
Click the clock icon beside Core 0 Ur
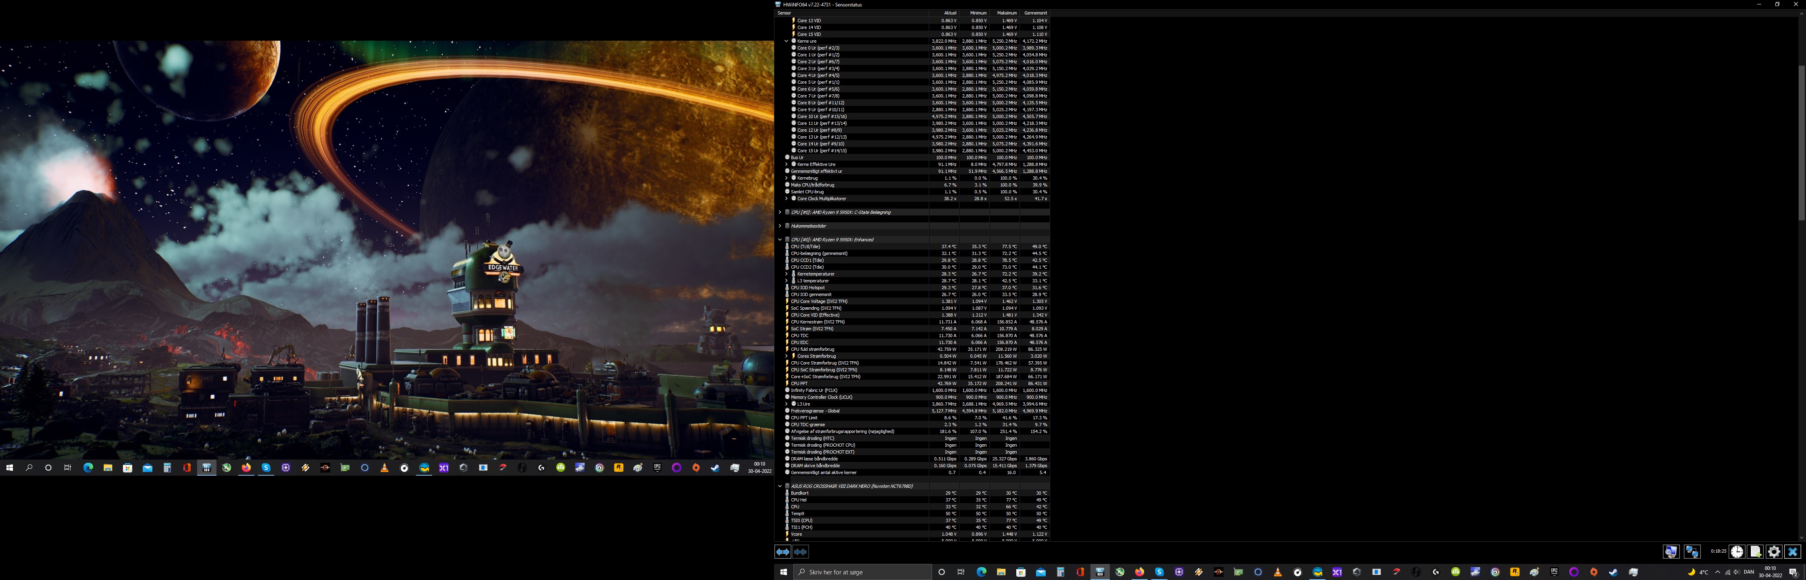[x=794, y=48]
